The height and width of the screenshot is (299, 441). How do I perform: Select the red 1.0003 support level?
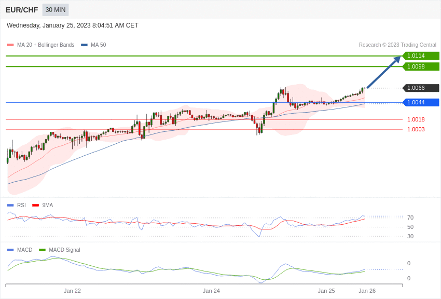416,130
